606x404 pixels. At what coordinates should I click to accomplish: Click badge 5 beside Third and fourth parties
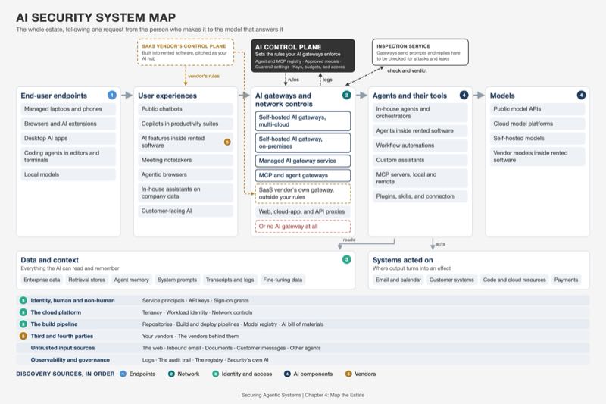(23, 336)
